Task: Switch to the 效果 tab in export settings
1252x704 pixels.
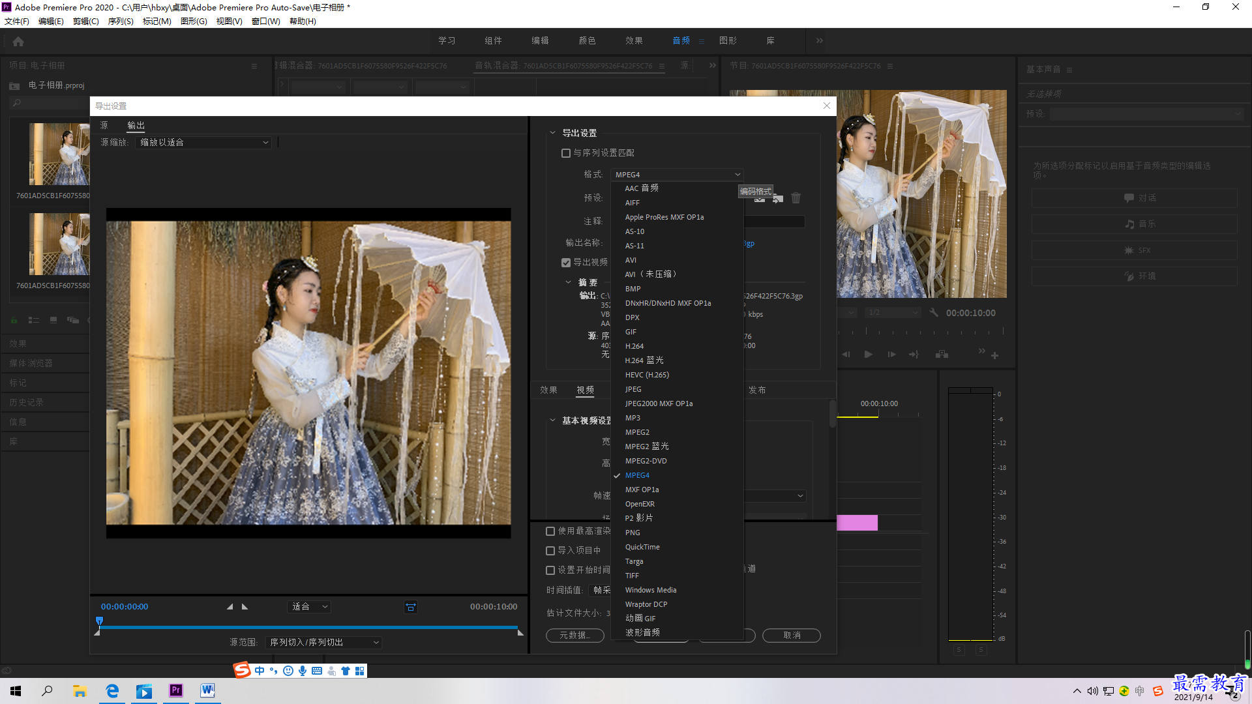Action: click(x=548, y=390)
